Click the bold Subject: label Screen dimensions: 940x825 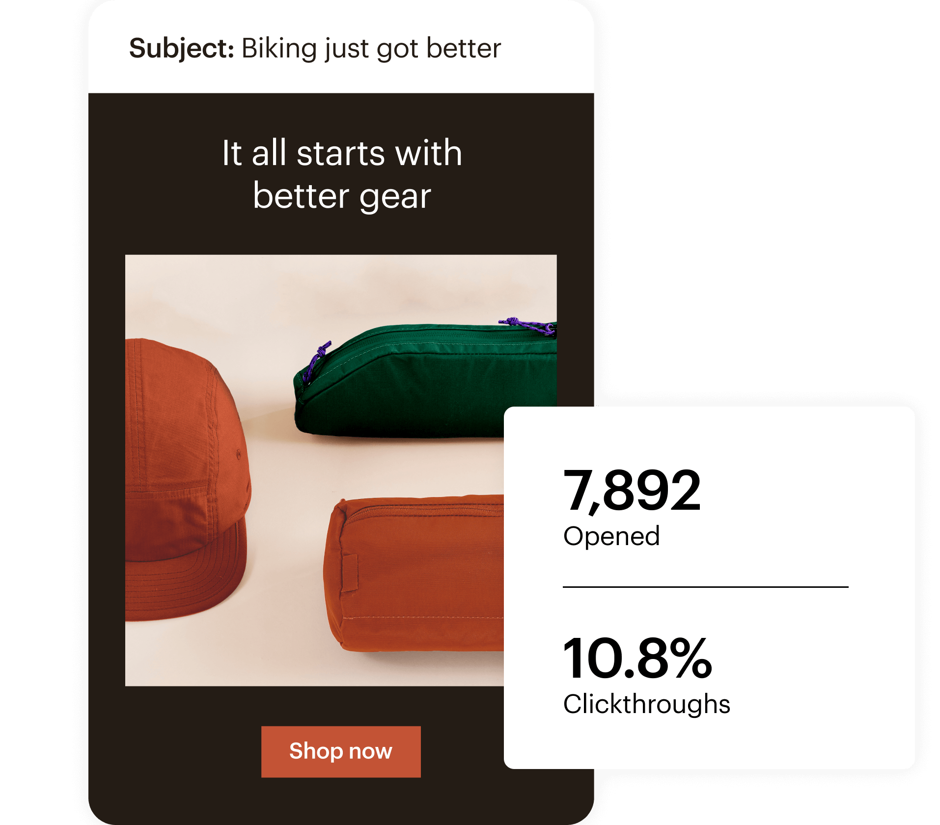click(181, 49)
